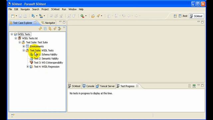Open the Run menu
213x120 pixels.
64,9
